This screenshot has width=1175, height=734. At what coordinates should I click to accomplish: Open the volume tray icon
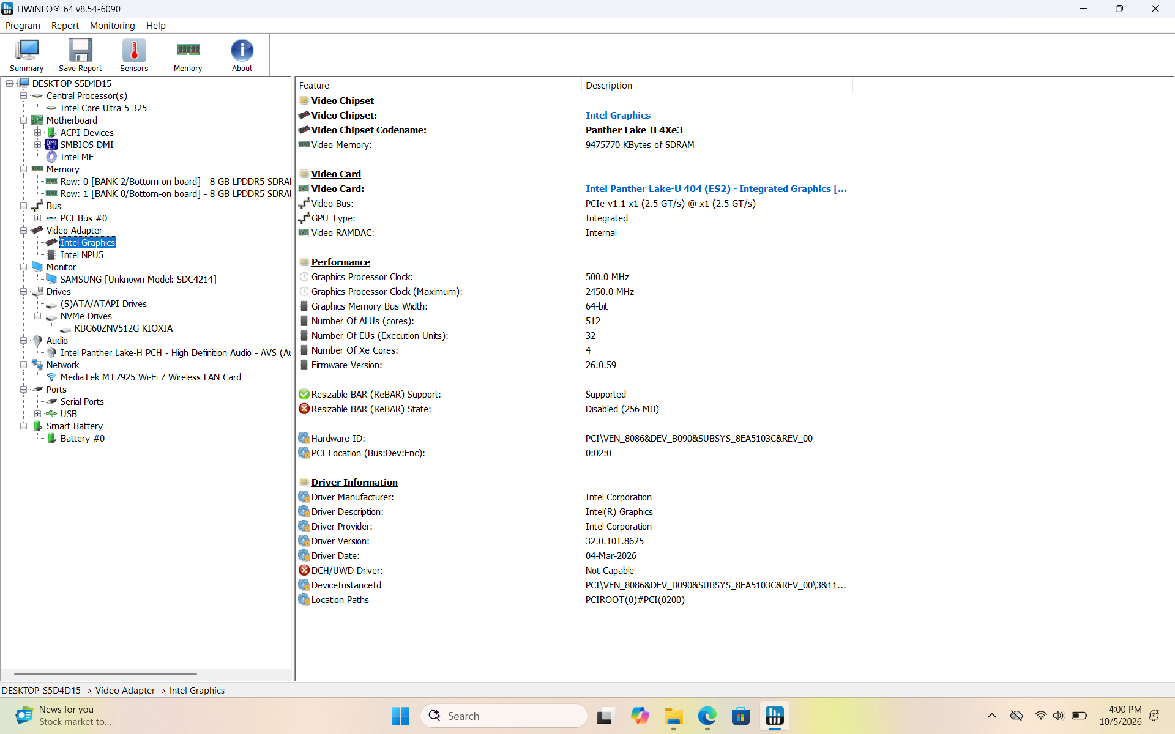1059,716
